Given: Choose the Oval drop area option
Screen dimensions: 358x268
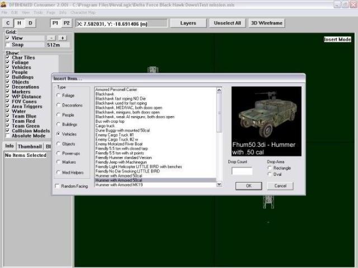Looking at the screenshot, I should [270, 174].
